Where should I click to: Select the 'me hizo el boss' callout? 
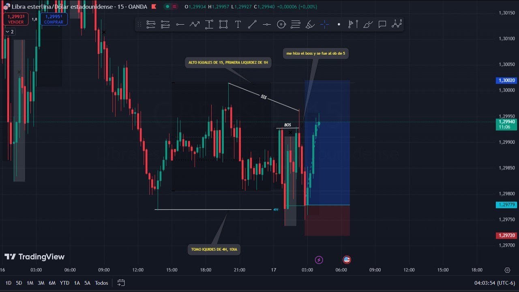pos(315,54)
